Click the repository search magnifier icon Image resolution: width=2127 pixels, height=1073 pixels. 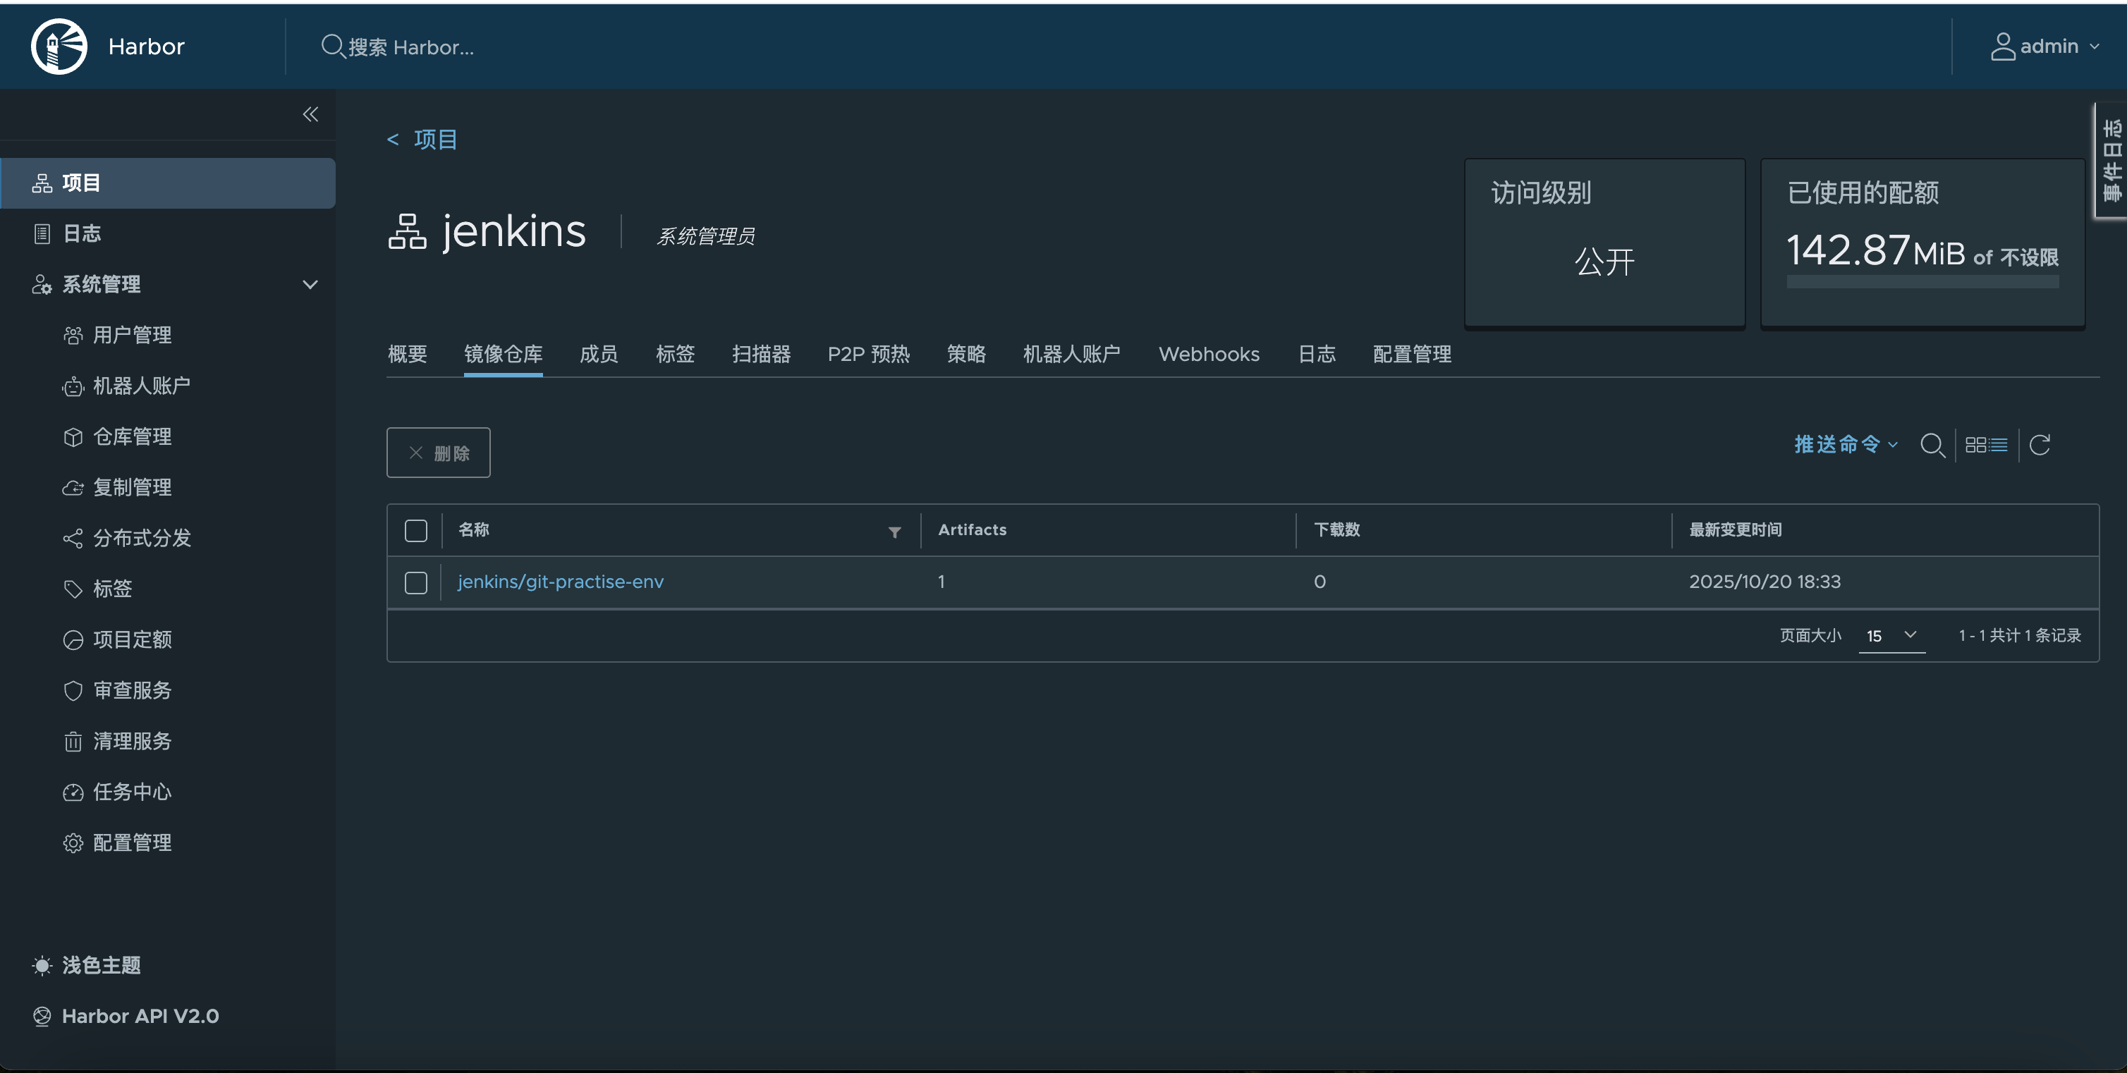[x=1932, y=445]
